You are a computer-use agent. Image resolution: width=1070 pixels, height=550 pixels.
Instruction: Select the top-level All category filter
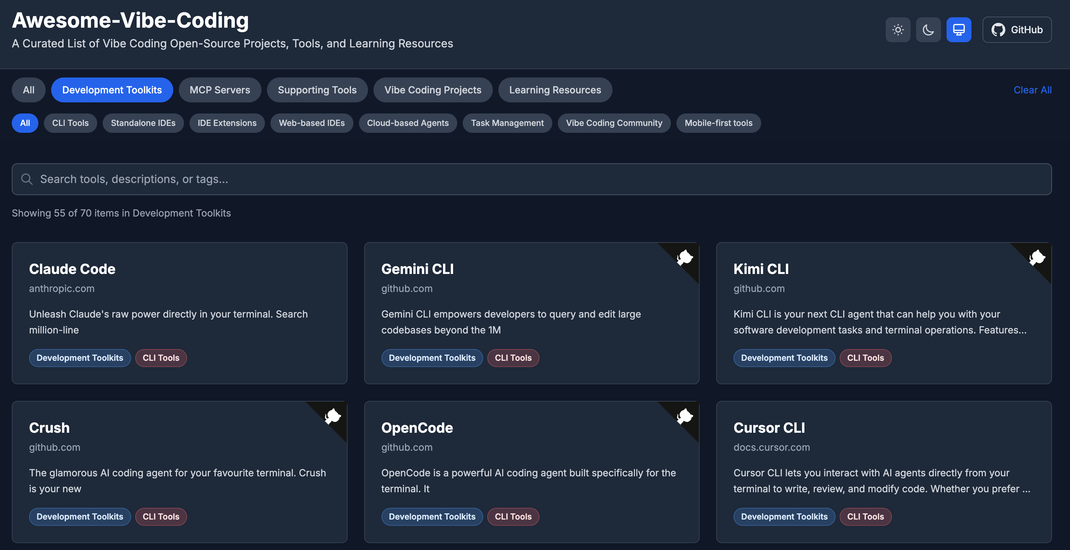click(x=29, y=90)
